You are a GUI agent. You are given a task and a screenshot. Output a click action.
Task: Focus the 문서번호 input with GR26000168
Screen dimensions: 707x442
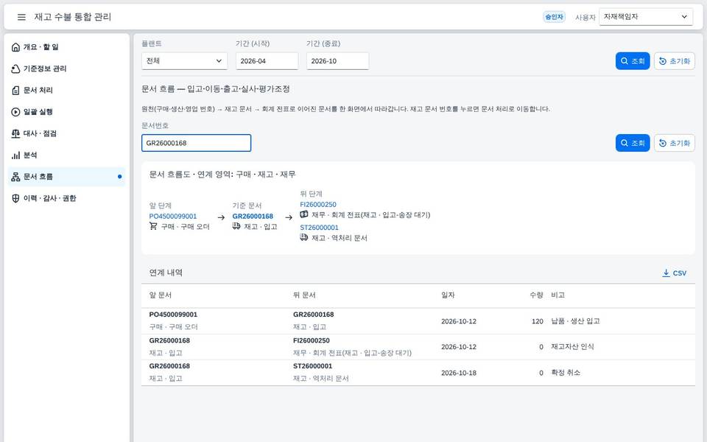pos(196,143)
